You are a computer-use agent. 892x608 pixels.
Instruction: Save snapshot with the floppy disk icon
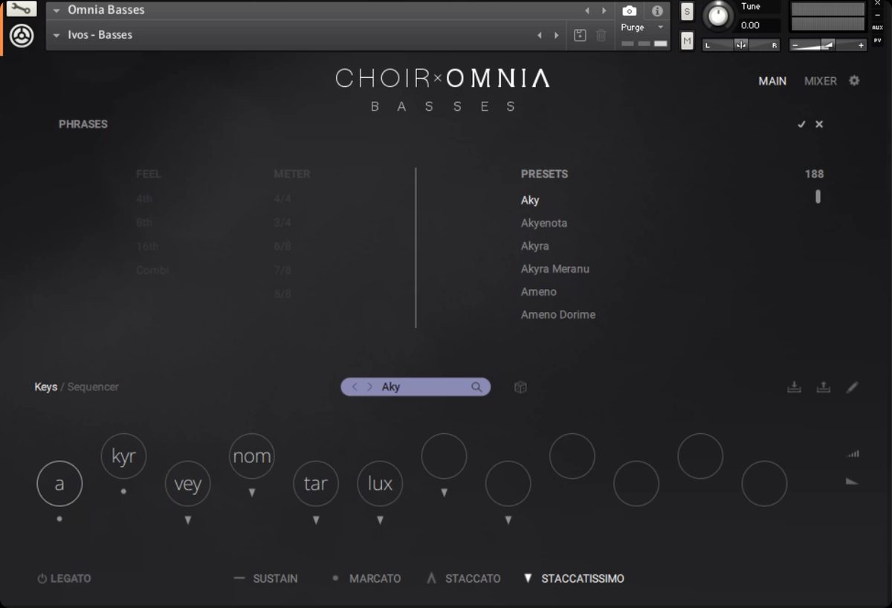tap(581, 35)
